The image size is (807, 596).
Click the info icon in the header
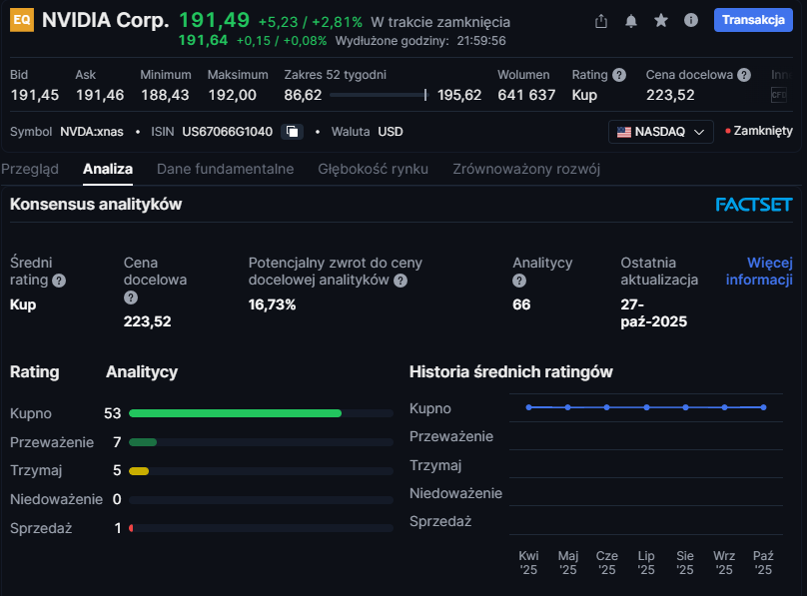(690, 21)
